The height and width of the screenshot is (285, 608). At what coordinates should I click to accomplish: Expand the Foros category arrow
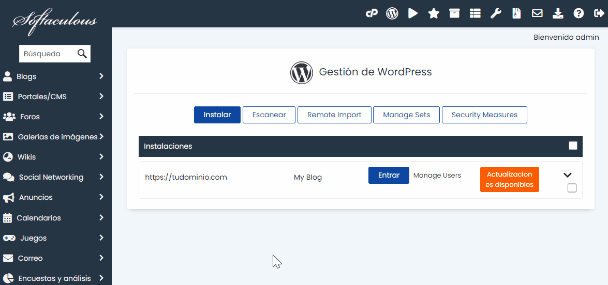[101, 116]
